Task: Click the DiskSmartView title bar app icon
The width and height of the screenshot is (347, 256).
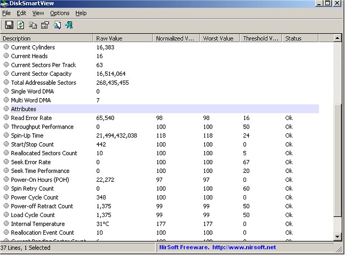Action: click(x=5, y=4)
